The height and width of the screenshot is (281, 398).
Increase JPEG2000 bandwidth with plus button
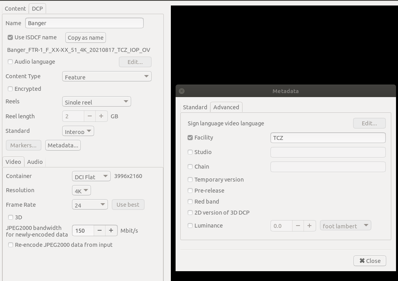click(x=111, y=231)
